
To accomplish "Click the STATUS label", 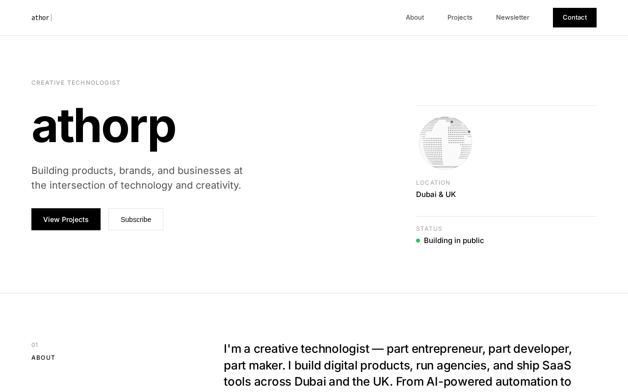I will (x=429, y=229).
